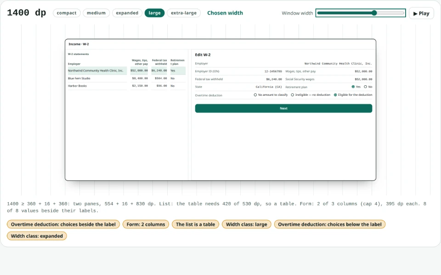Click the $8,400.00 wages cell
This screenshot has width=441, height=275.
click(x=140, y=78)
